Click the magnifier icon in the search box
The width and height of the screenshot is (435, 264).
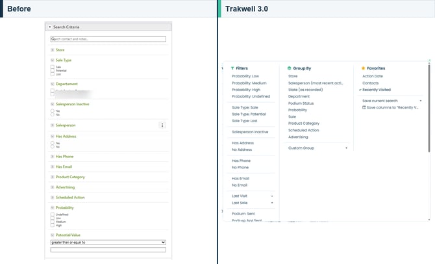53,39
